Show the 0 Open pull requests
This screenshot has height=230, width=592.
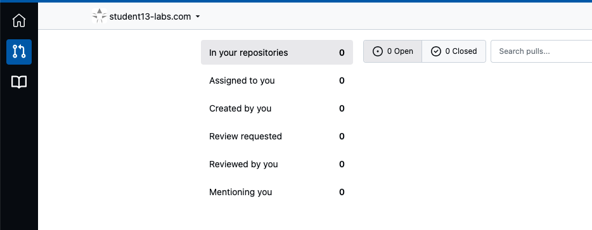pos(392,51)
